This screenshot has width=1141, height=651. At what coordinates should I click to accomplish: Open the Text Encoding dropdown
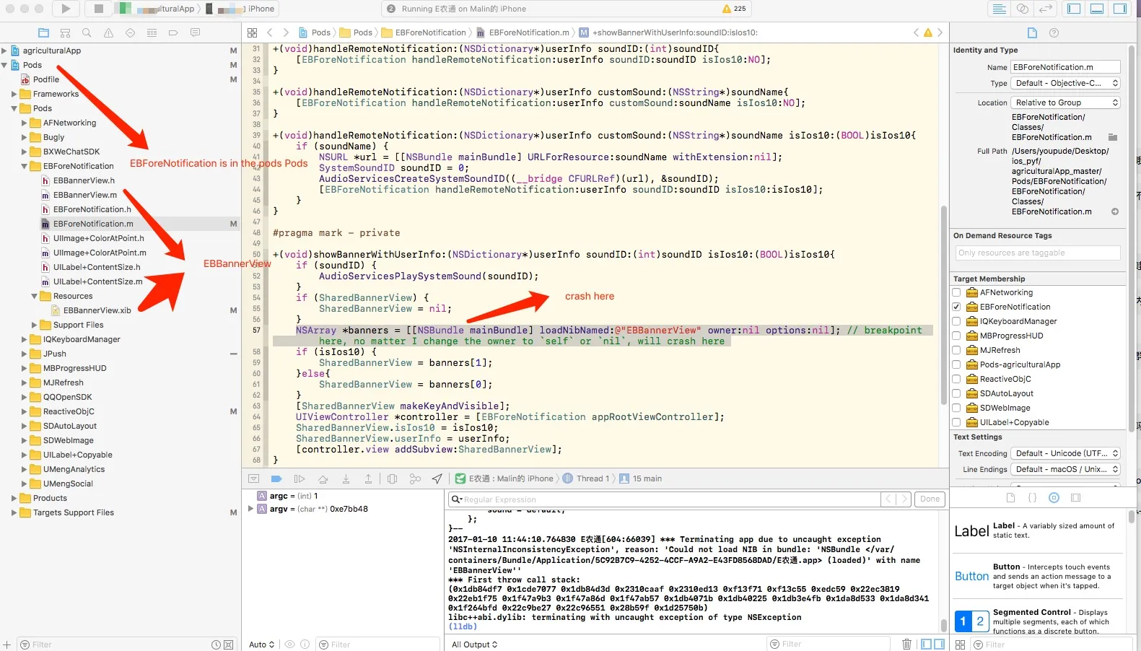[x=1066, y=453]
